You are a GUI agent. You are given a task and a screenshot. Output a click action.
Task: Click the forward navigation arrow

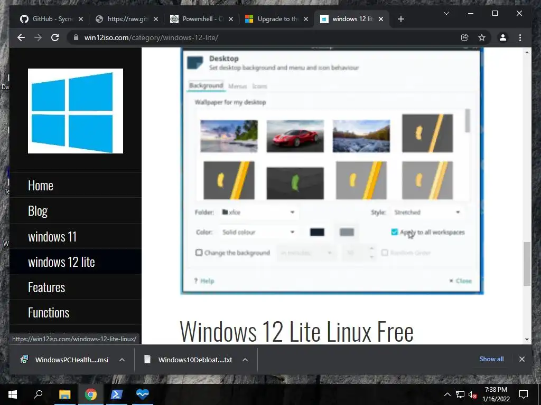pos(38,37)
